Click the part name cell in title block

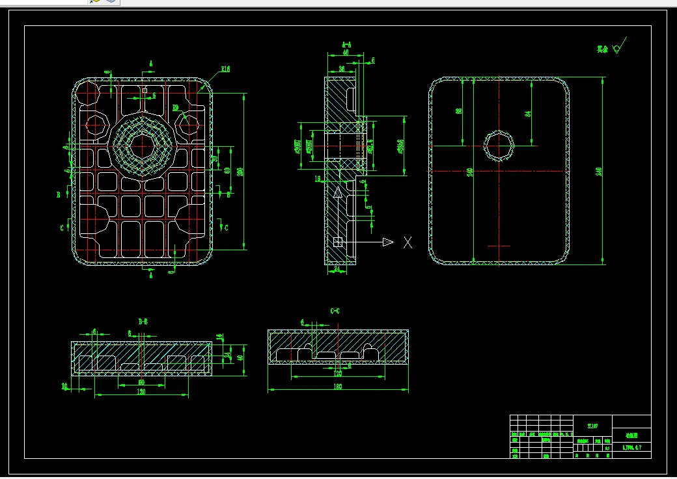pos(631,435)
